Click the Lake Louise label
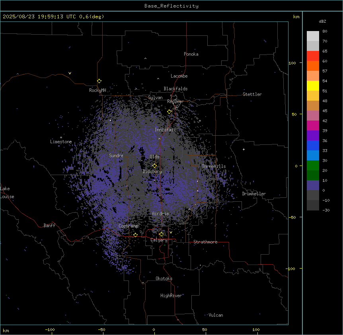Viewport: 343px width, 335px height. [x=7, y=193]
